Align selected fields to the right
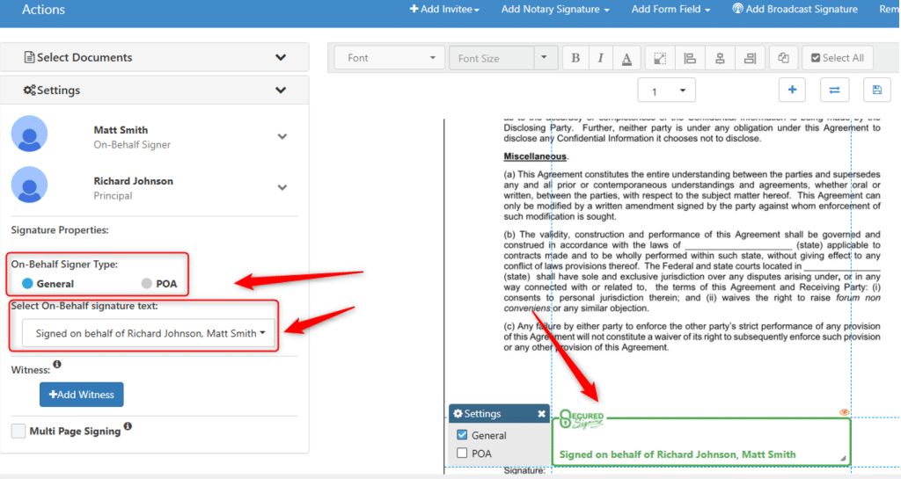Viewport: 901px width, 479px height. pos(750,58)
